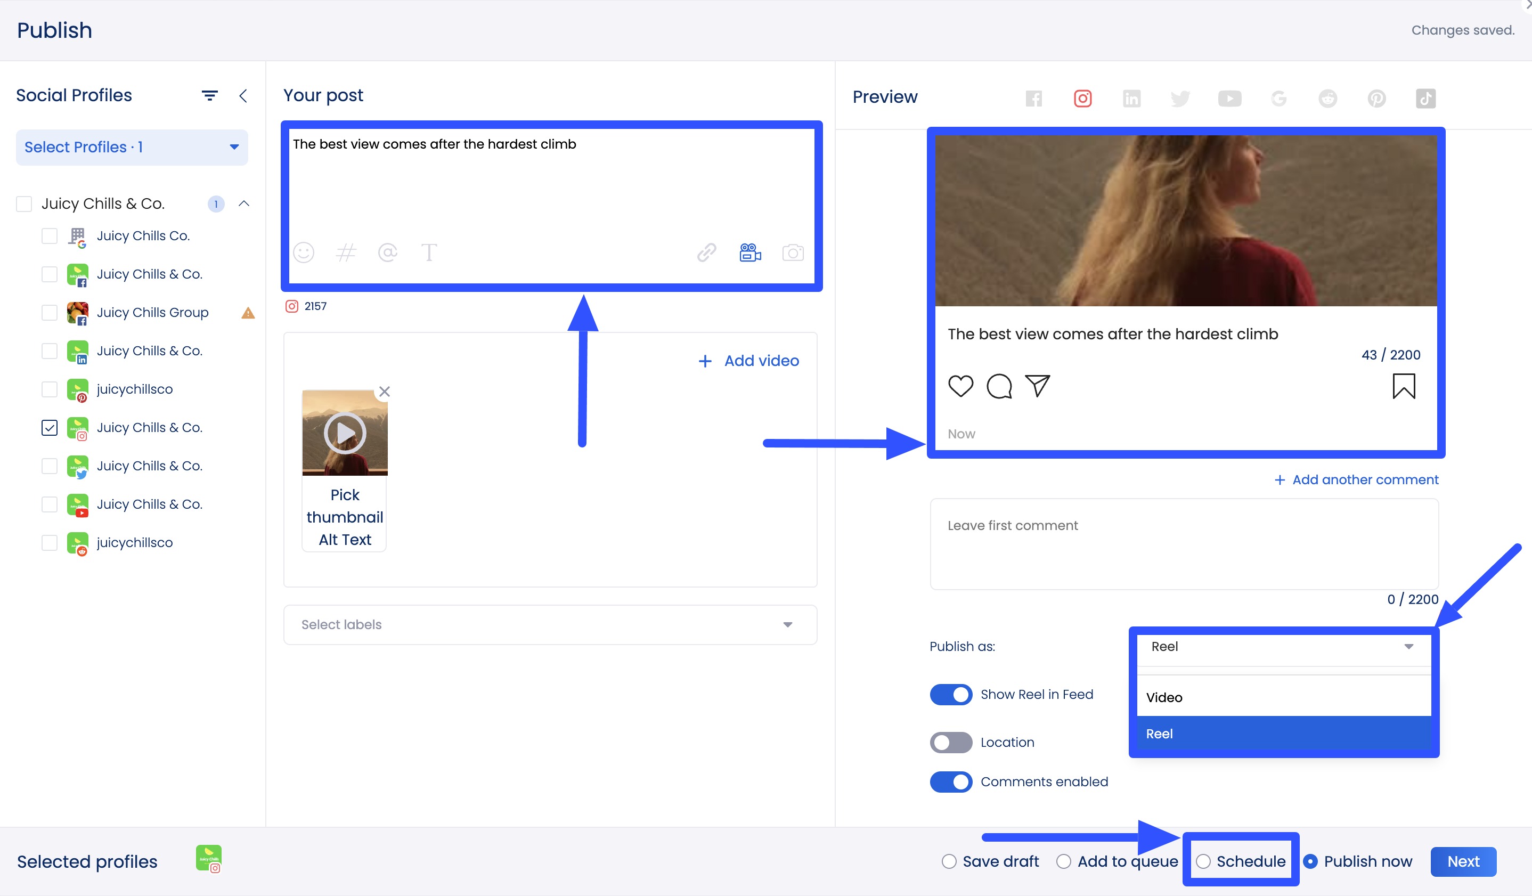Click the add link chain icon
The image size is (1532, 896).
[x=706, y=252]
